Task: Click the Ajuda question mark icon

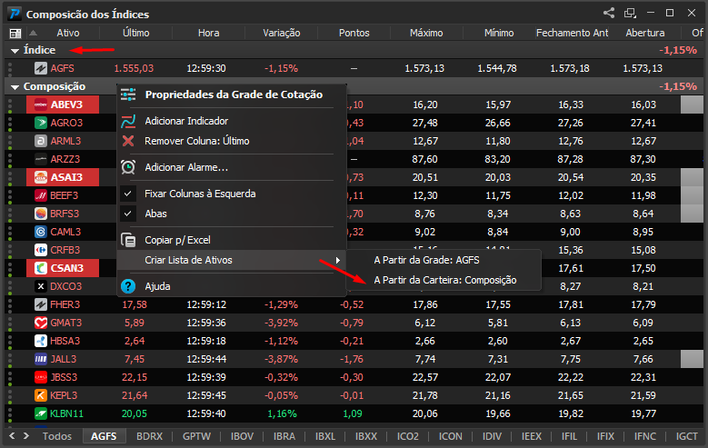Action: (128, 286)
